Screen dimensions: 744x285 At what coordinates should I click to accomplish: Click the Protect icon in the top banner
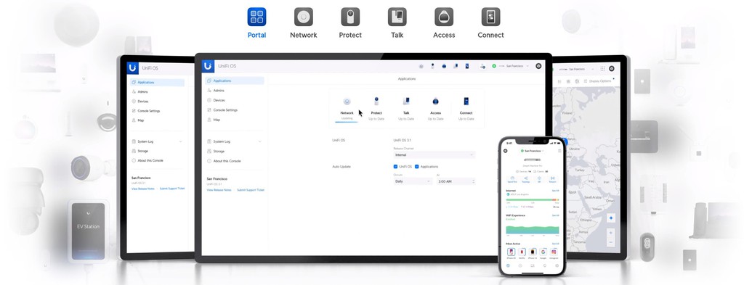[350, 17]
